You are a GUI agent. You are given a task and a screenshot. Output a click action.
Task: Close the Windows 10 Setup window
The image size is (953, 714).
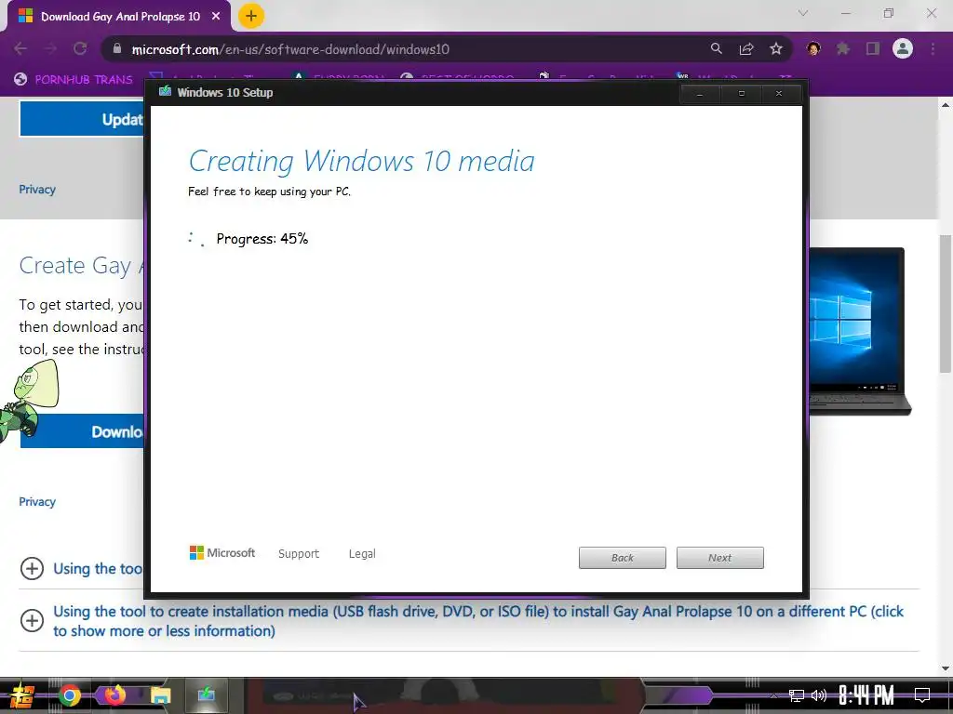click(x=779, y=94)
